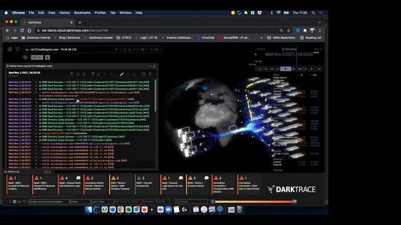Open the Darktrace hamburger main menu
The height and width of the screenshot is (225, 401).
point(18,49)
